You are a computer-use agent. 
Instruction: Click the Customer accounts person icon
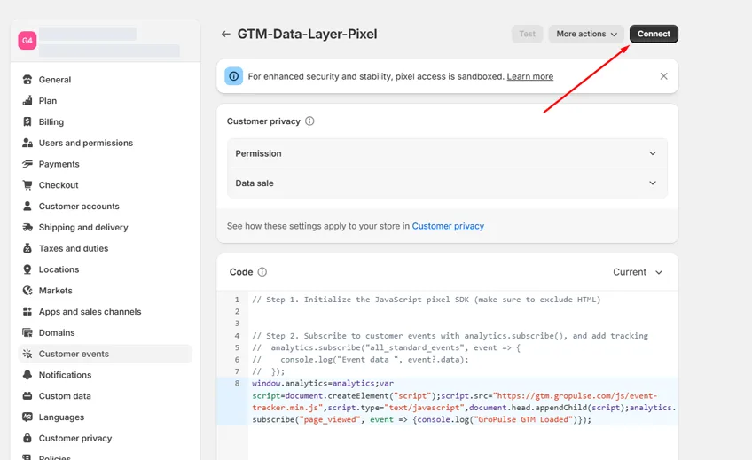tap(27, 206)
